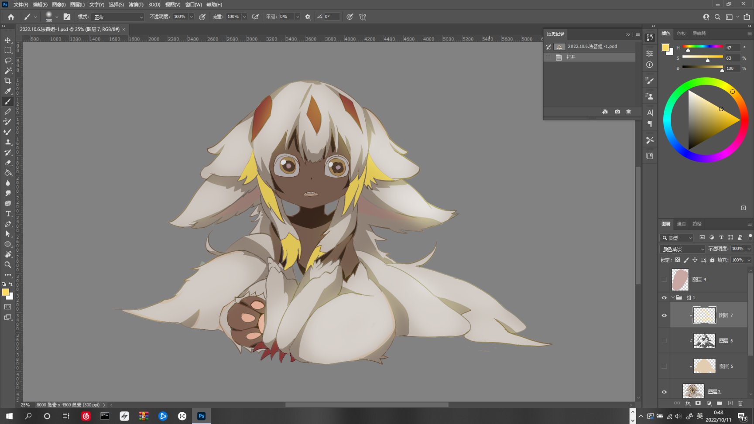Open the 图像(I) menu
754x424 pixels.
58,4
